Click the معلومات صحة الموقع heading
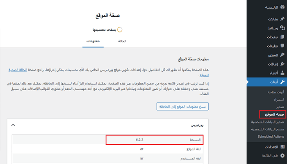This screenshot has width=287, height=164. click(193, 59)
